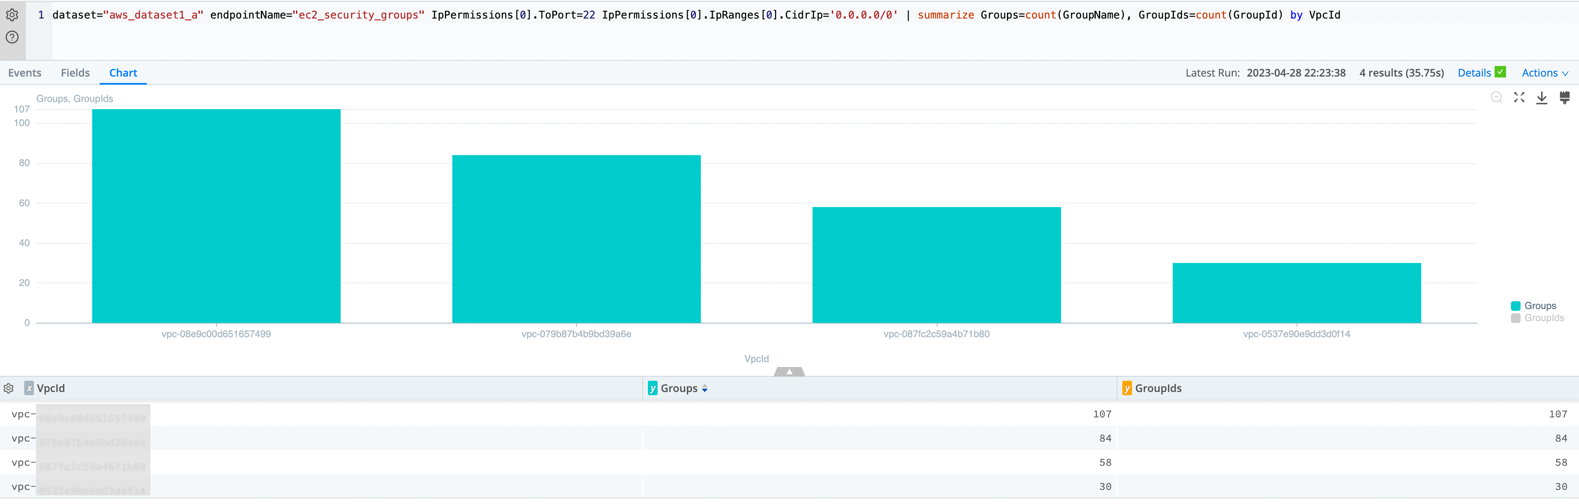Click the help question mark icon
The width and height of the screenshot is (1579, 504).
[12, 38]
